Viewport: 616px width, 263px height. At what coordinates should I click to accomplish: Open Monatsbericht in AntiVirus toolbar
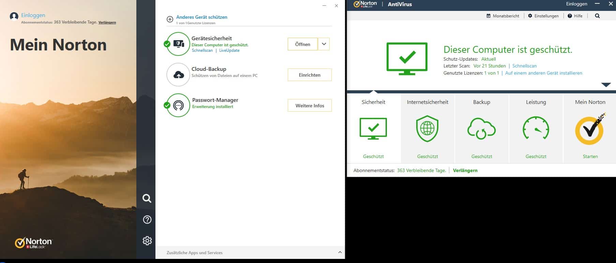point(503,16)
